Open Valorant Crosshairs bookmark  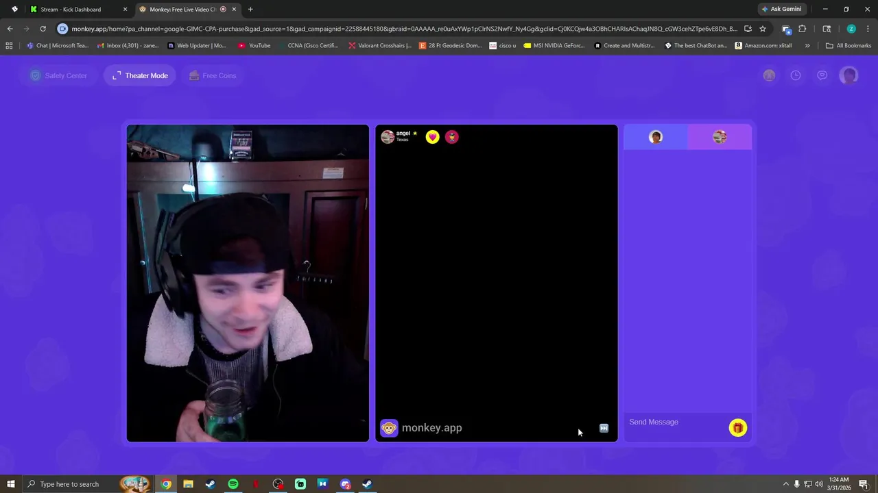[380, 46]
